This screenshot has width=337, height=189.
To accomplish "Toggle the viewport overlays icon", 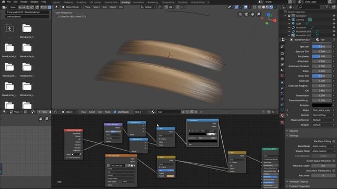I will 246,7.
